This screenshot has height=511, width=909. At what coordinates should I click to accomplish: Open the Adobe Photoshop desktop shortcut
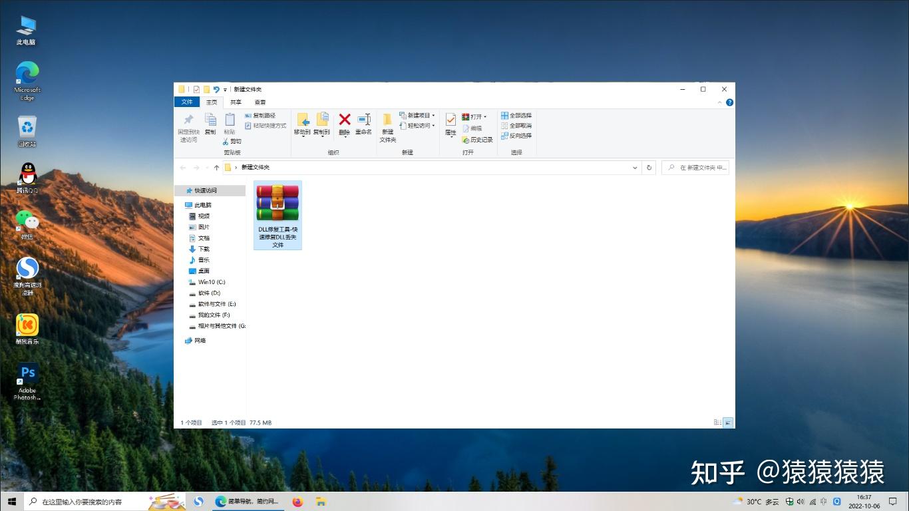pos(27,382)
